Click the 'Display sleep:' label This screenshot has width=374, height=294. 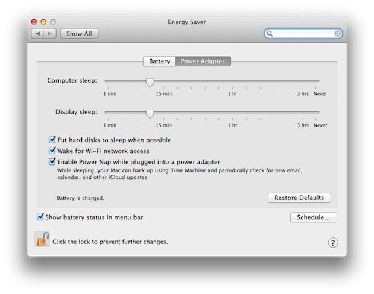76,112
